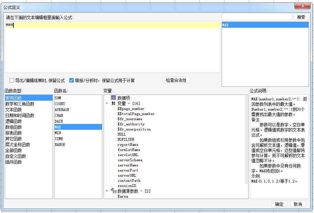Select 常用函数 function type

click(29, 98)
